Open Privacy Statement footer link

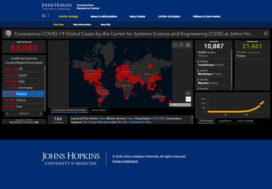pyautogui.click(x=125, y=161)
